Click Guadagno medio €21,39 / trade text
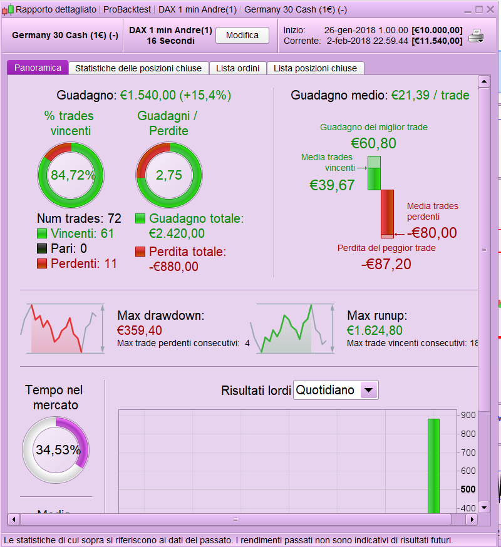The image size is (501, 547). tap(380, 95)
